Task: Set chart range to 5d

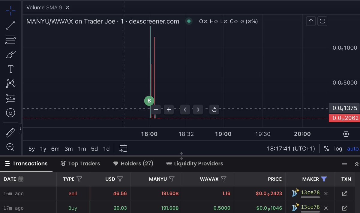Action: pyautogui.click(x=94, y=149)
